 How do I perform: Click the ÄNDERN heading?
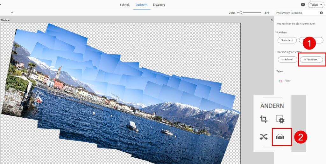click(x=272, y=106)
